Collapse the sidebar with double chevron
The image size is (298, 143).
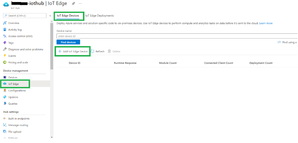pos(50,16)
